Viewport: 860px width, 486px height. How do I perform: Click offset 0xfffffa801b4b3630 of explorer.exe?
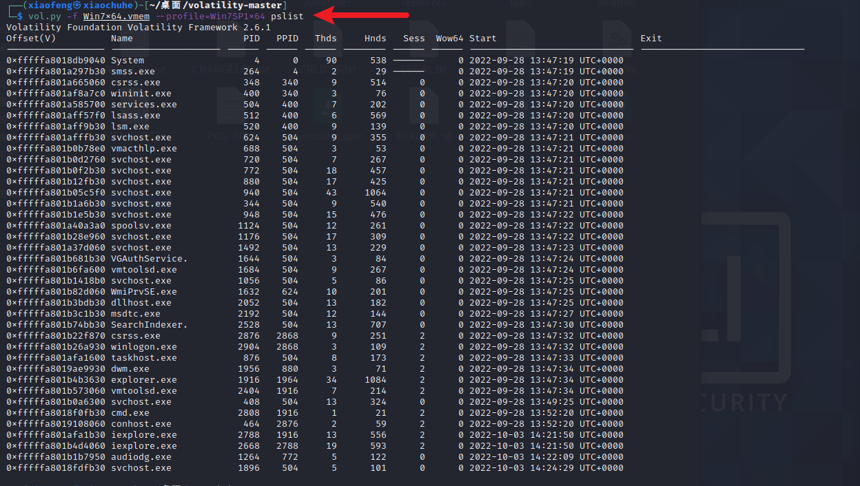click(x=56, y=379)
